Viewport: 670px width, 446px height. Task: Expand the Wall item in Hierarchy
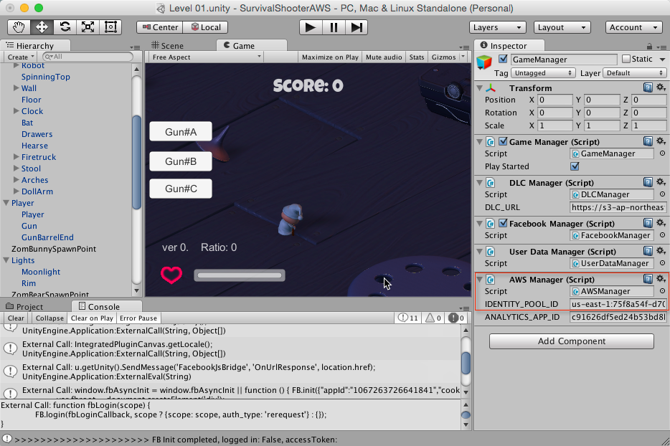[x=16, y=87]
